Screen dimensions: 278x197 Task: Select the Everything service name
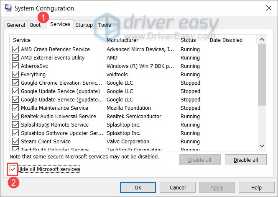tap(33, 74)
